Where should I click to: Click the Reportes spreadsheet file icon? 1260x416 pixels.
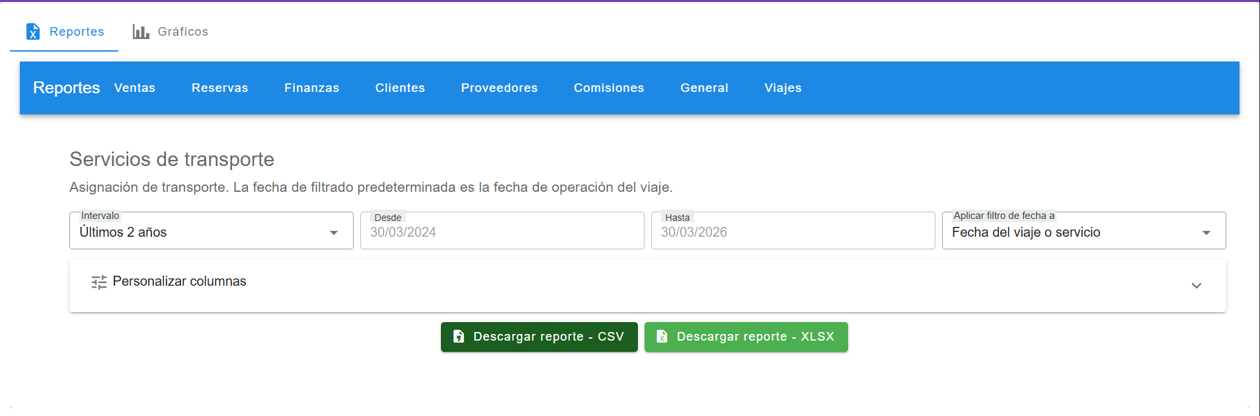click(x=32, y=32)
